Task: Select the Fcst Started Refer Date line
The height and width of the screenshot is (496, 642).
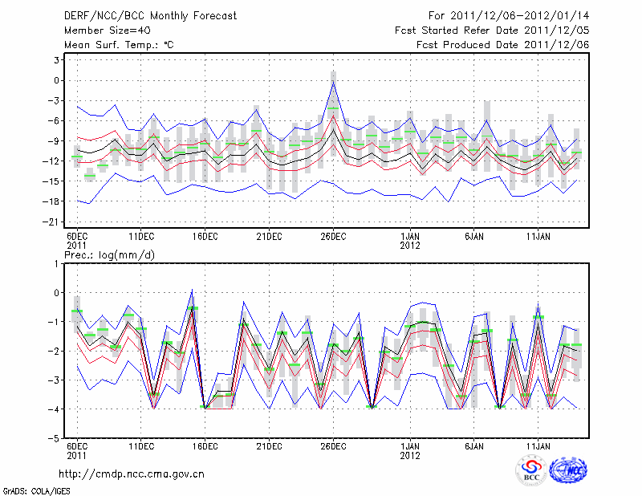Action: point(492,30)
